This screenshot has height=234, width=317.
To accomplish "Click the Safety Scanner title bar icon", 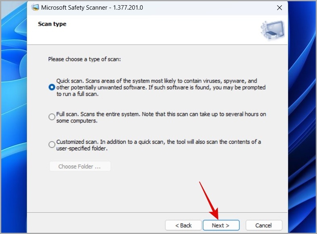I will click(x=35, y=8).
